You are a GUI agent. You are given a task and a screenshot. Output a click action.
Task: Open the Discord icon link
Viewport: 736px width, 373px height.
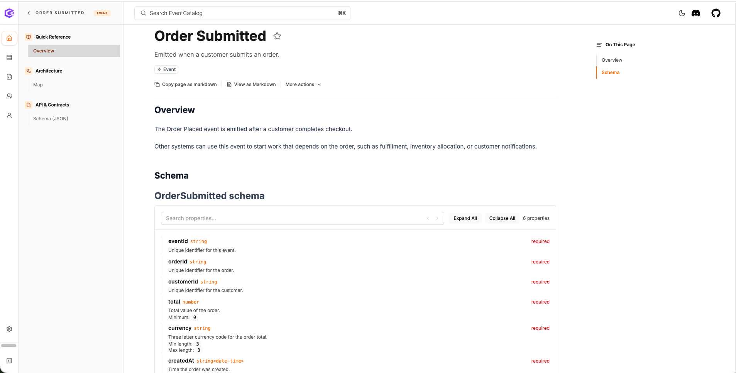(696, 13)
